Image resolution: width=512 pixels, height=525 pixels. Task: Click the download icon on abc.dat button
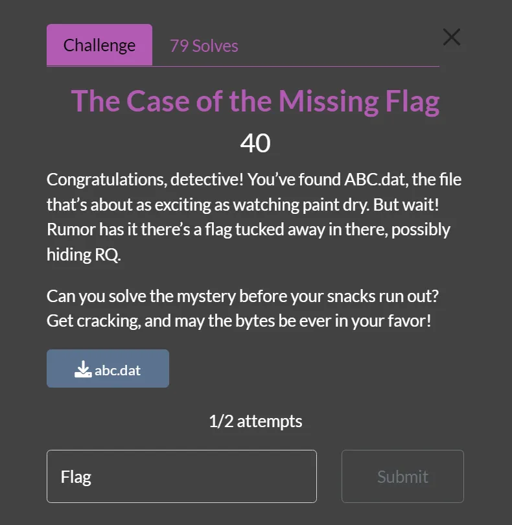[x=83, y=369]
